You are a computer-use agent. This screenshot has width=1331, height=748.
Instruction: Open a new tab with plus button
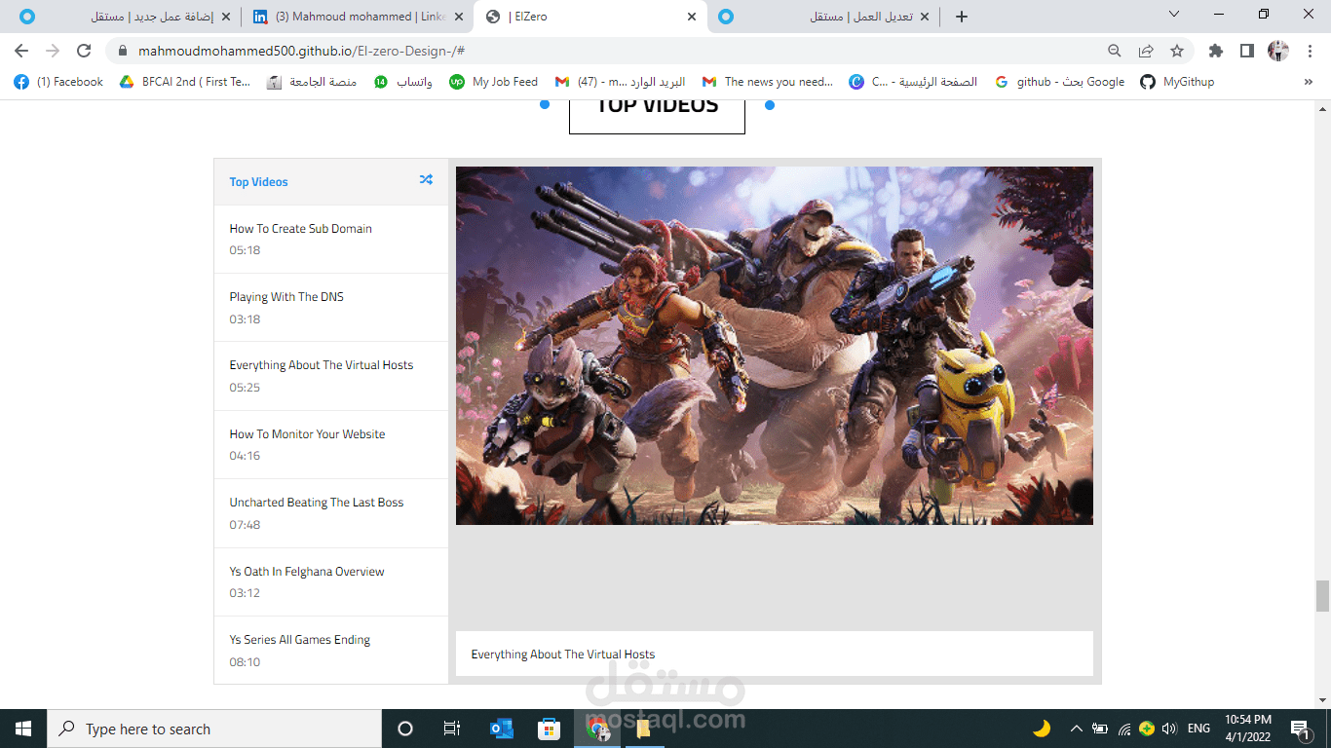962,17
